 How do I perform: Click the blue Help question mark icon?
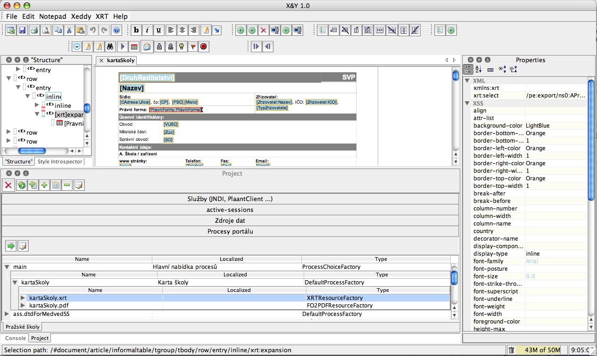pyautogui.click(x=116, y=31)
